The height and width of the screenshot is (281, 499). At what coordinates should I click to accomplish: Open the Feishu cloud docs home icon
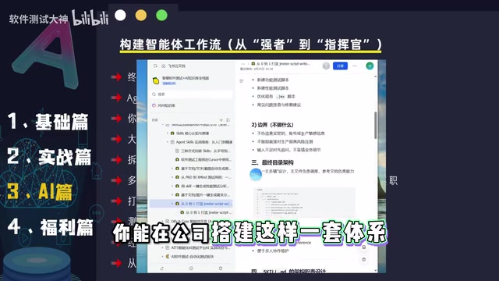[163, 66]
